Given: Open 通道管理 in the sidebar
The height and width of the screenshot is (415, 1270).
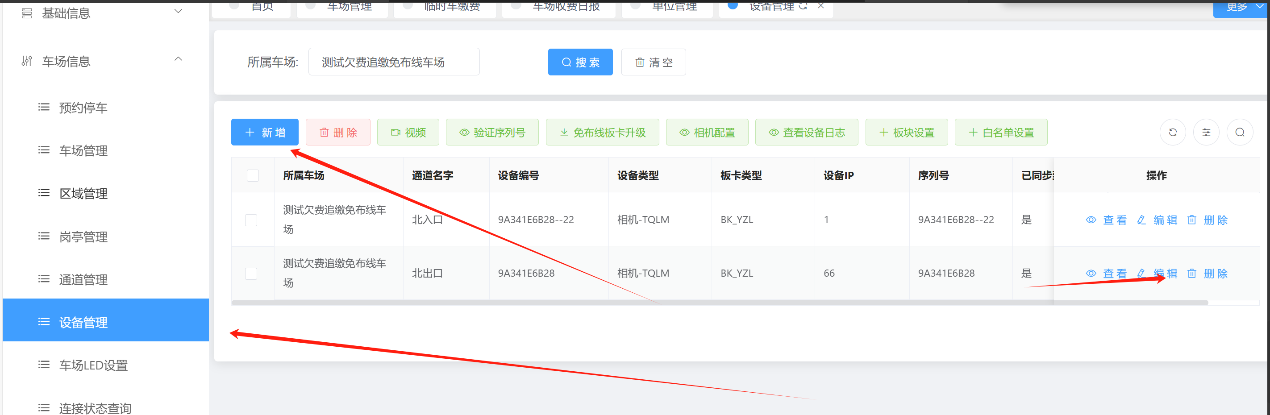Looking at the screenshot, I should pos(105,279).
